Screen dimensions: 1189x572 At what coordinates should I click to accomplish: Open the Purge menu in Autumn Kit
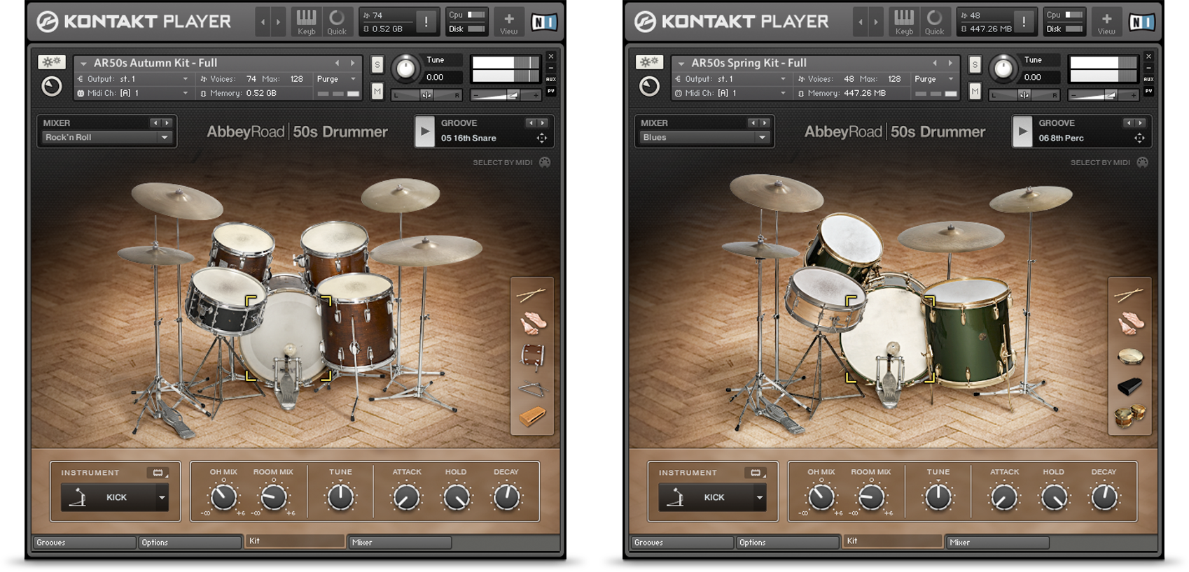(336, 79)
